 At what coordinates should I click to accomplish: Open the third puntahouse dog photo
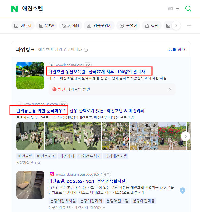(87, 136)
